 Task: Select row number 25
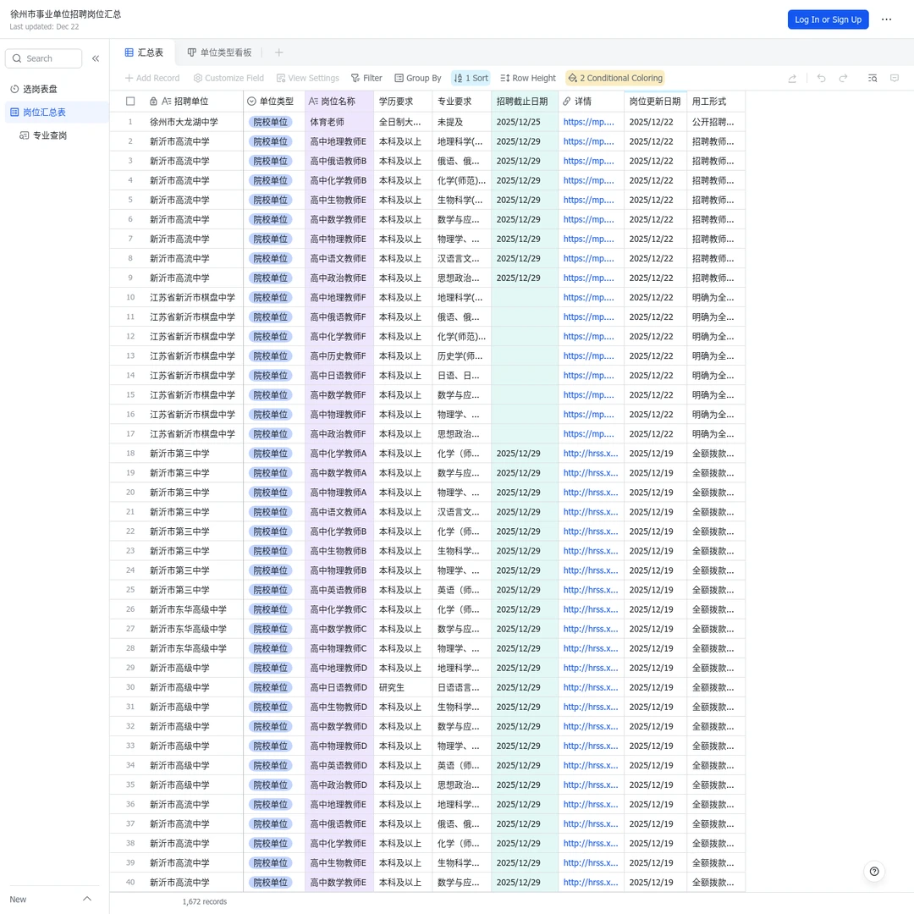click(130, 590)
